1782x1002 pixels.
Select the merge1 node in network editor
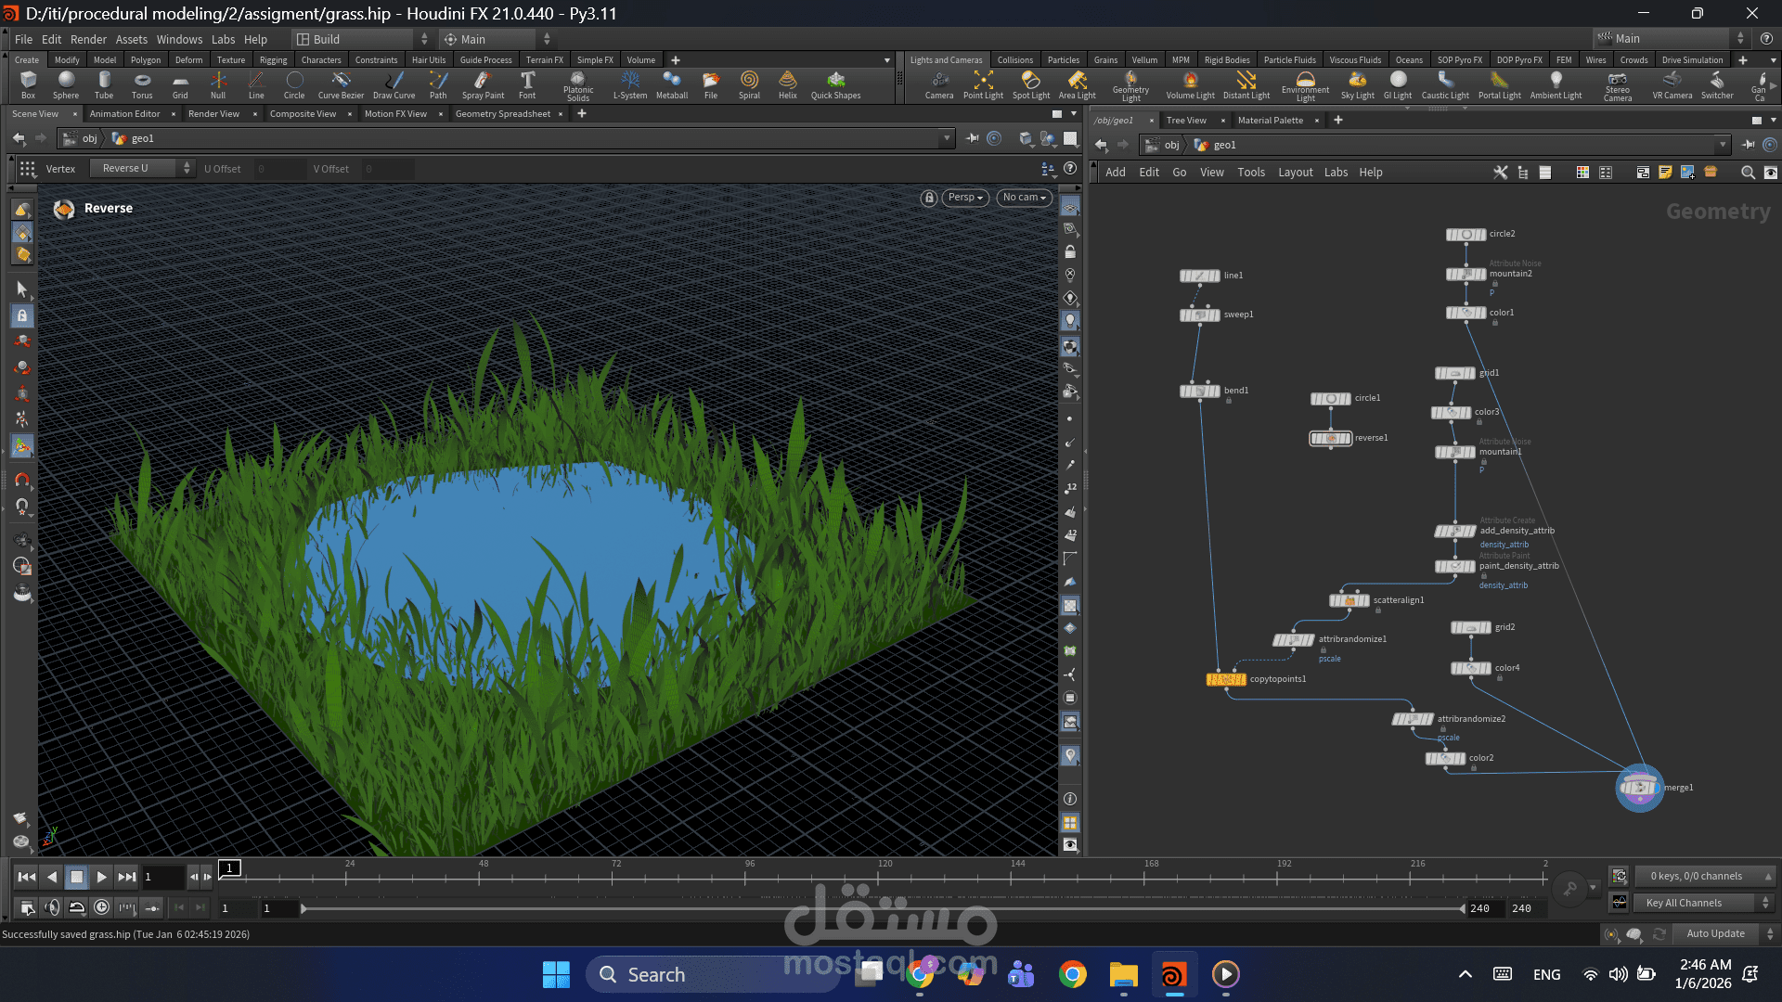coord(1639,788)
